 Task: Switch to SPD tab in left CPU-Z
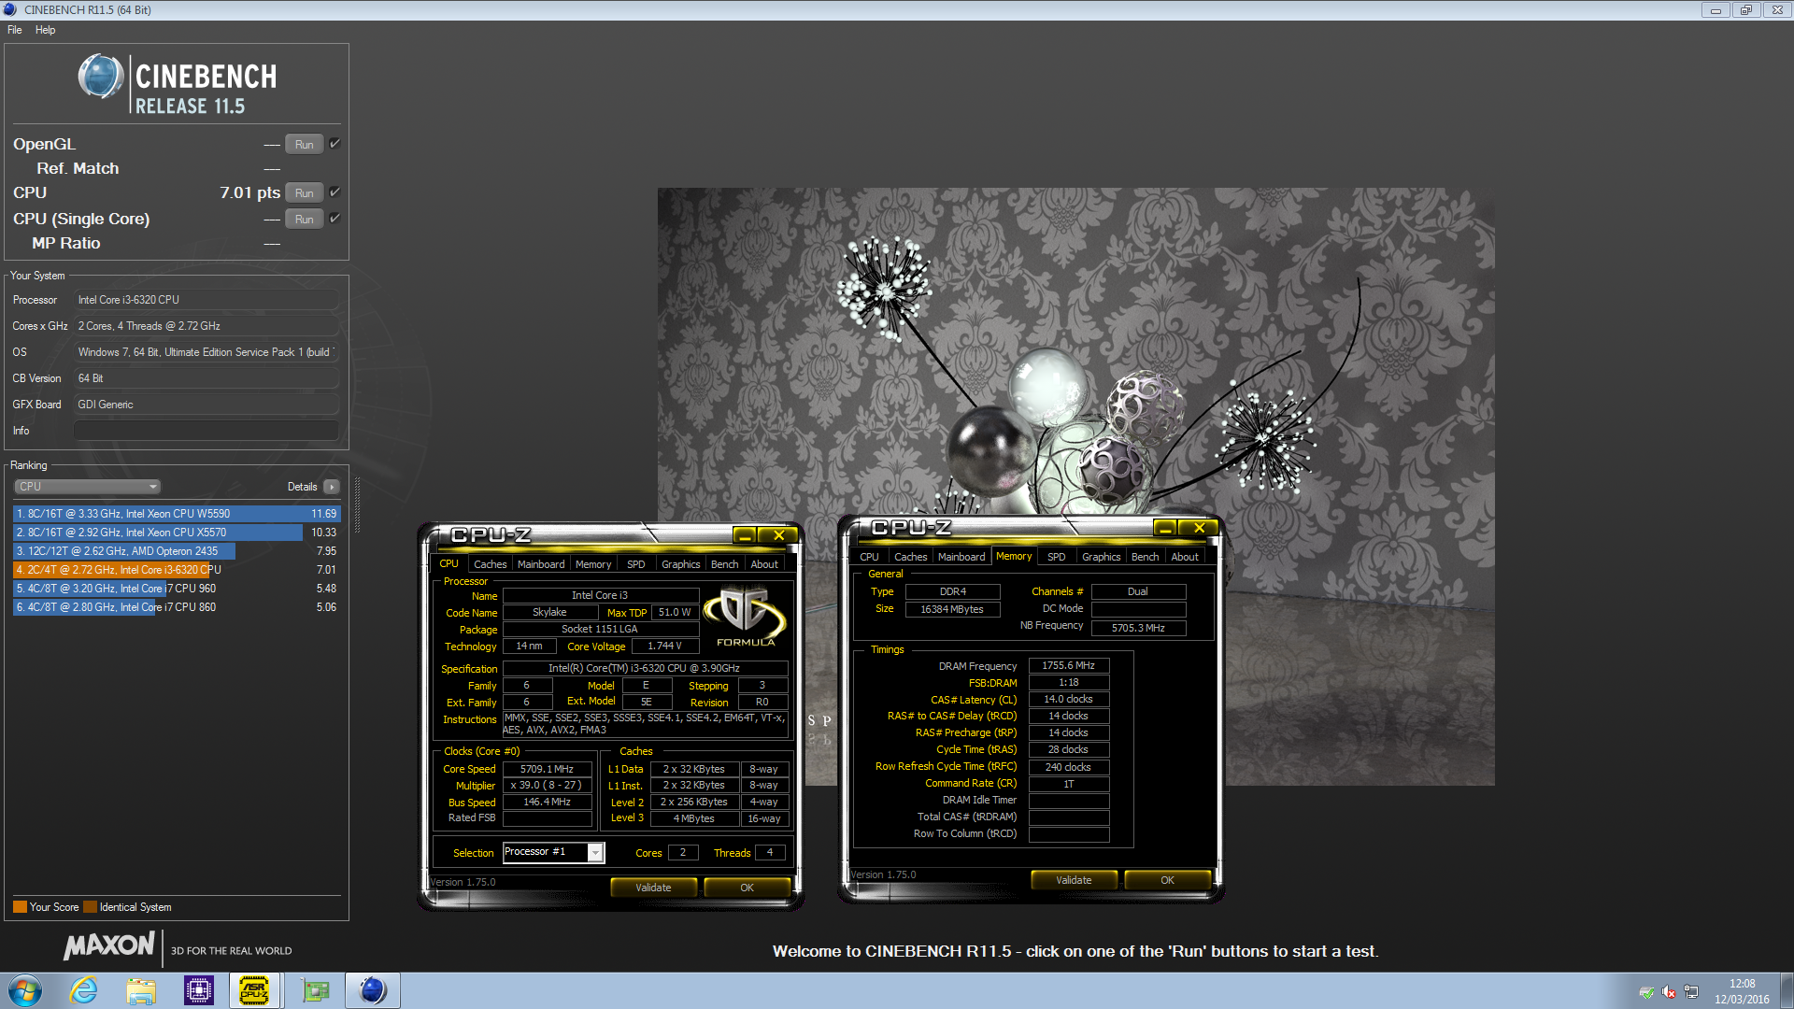coord(636,564)
